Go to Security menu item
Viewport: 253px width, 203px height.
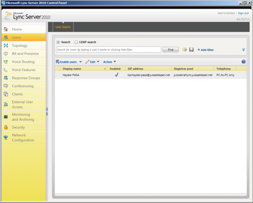coord(24,127)
